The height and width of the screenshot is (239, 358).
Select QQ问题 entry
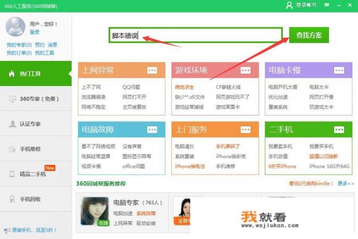(x=131, y=87)
